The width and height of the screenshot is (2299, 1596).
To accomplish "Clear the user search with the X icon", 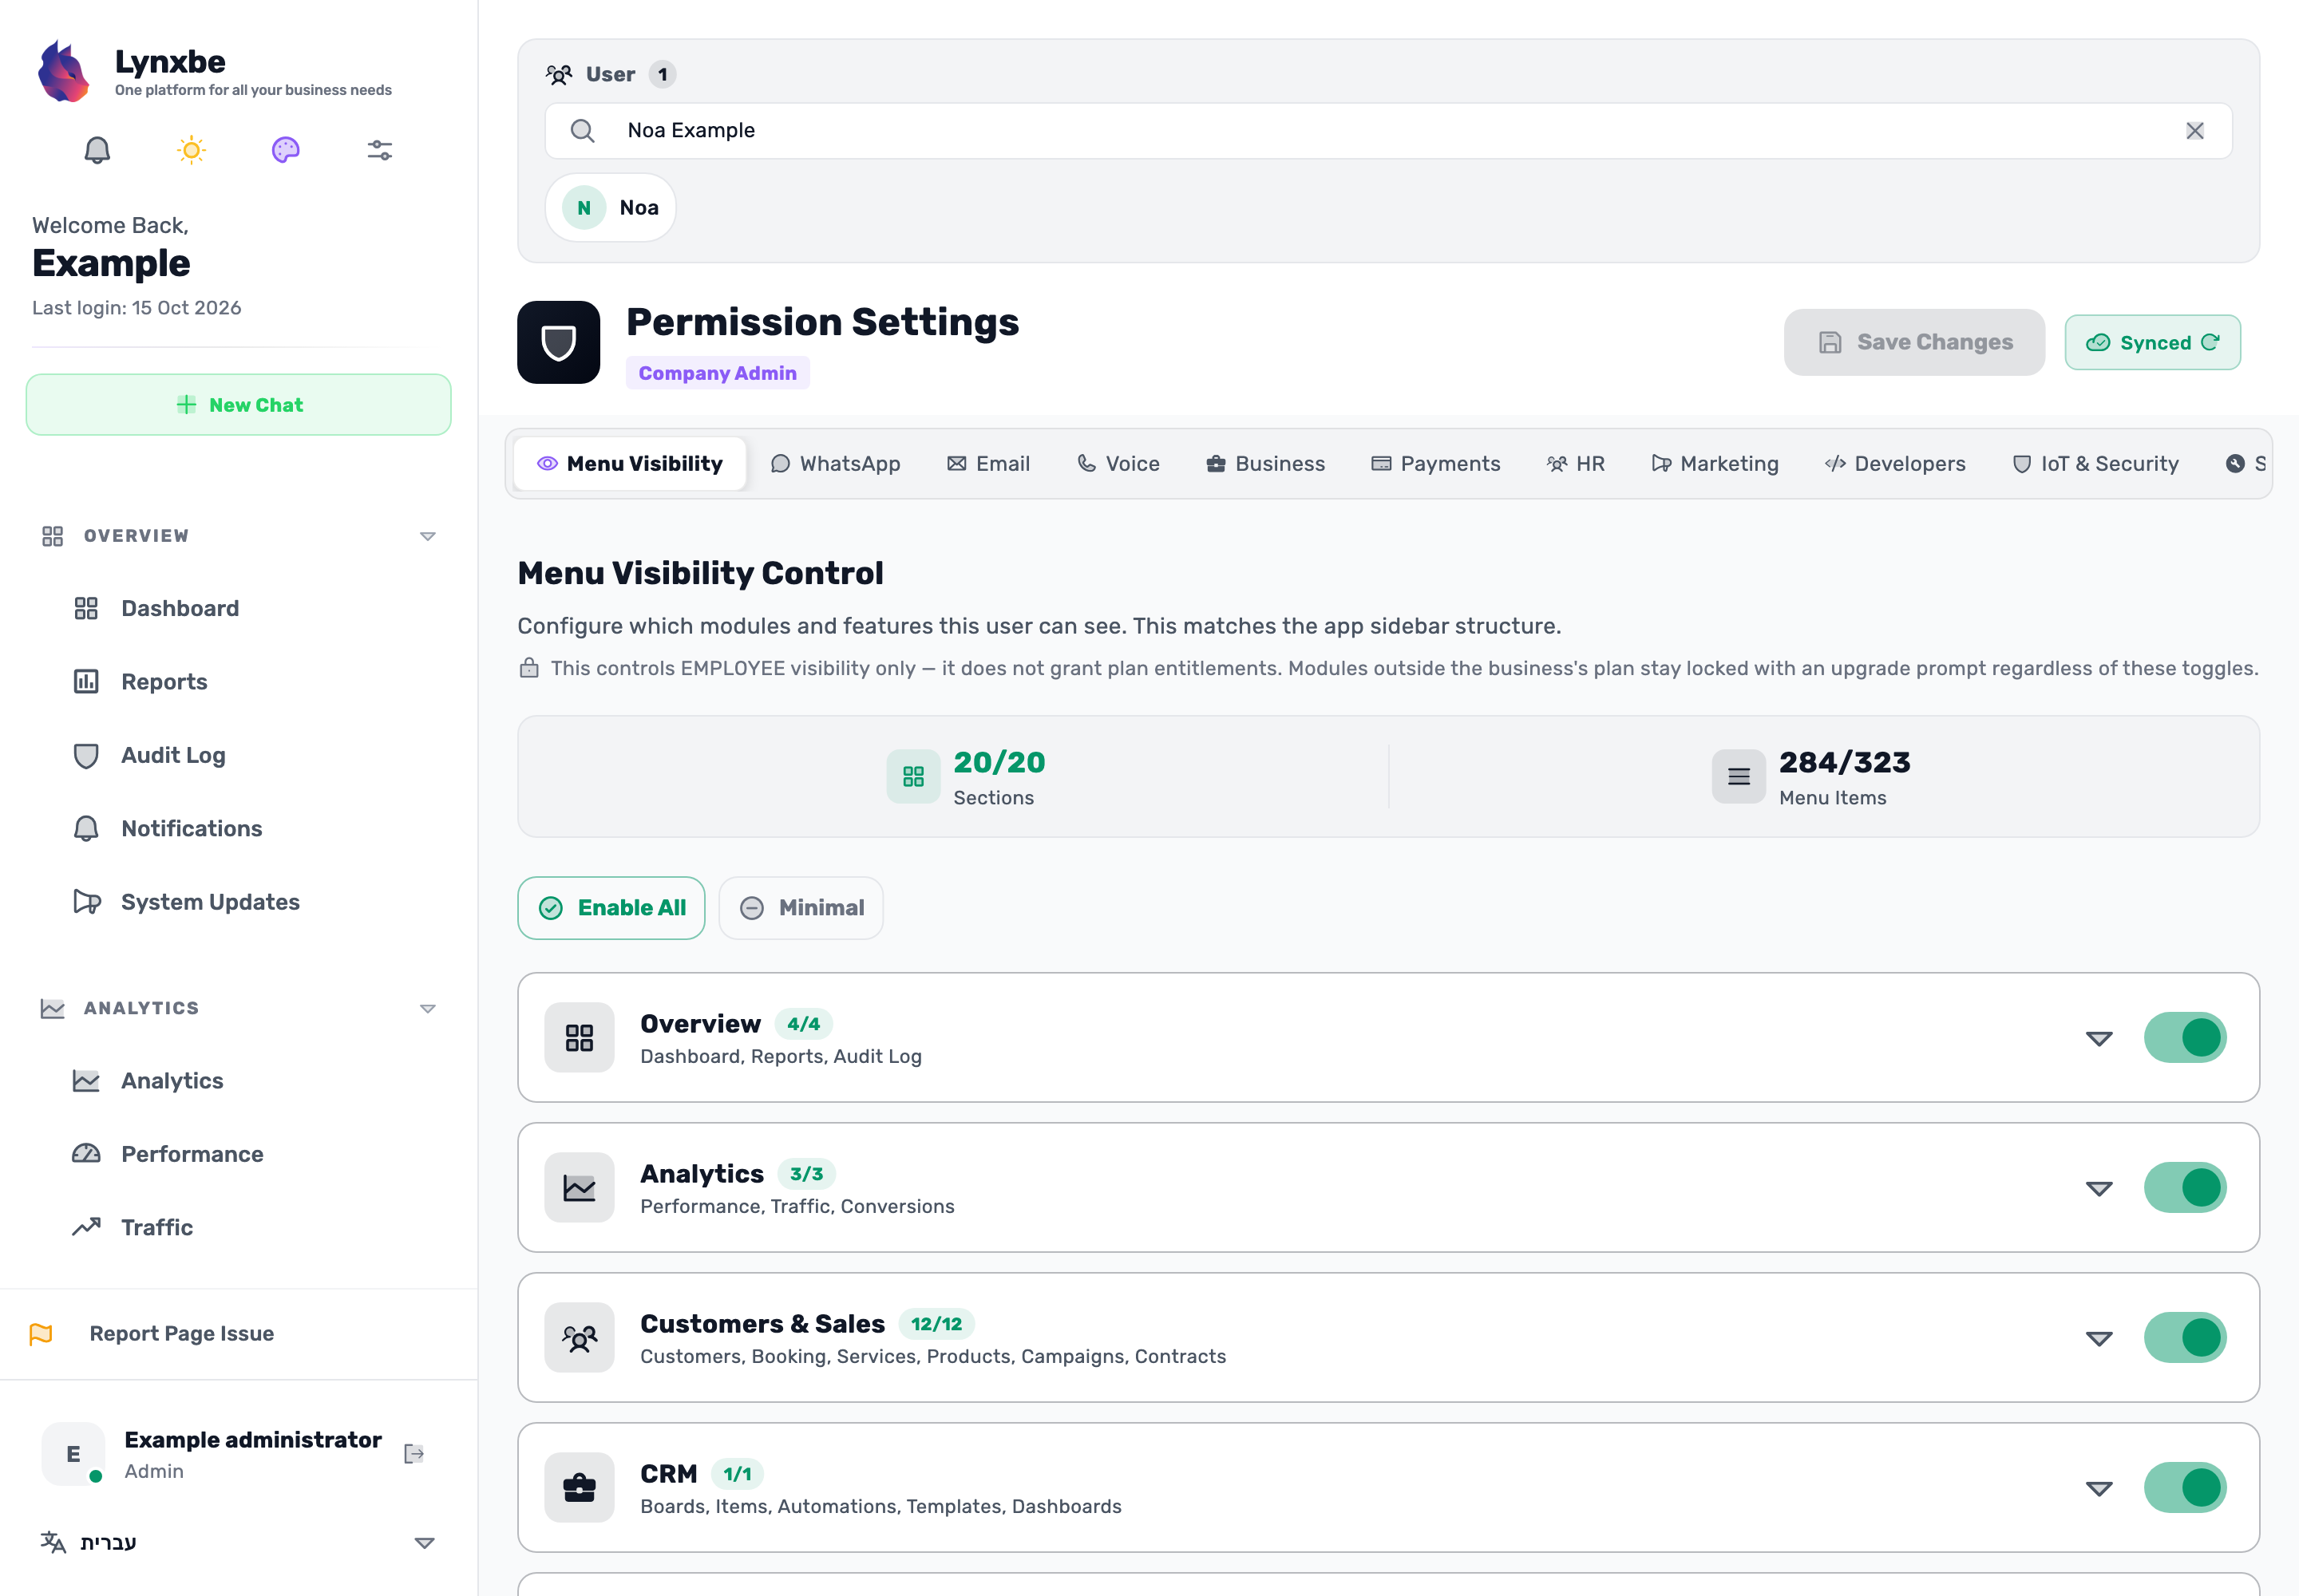I will point(2194,131).
